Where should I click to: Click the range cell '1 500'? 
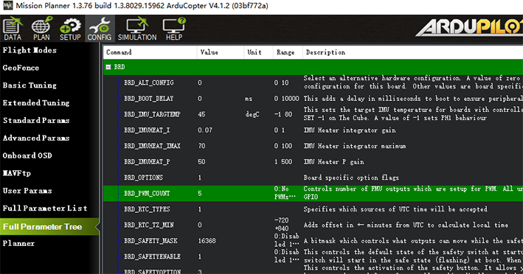coord(283,162)
